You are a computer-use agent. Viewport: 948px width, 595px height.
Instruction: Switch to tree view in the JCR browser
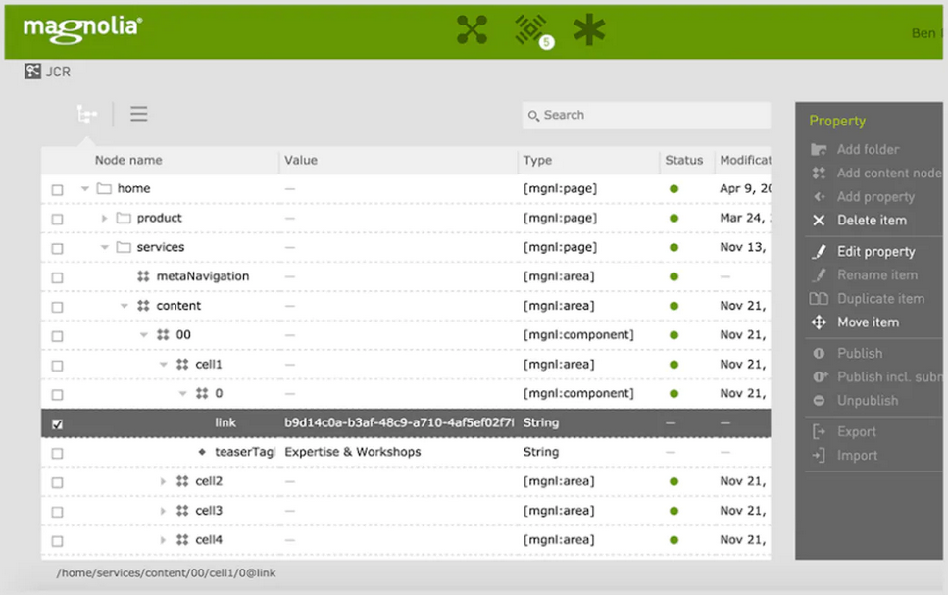coord(86,114)
